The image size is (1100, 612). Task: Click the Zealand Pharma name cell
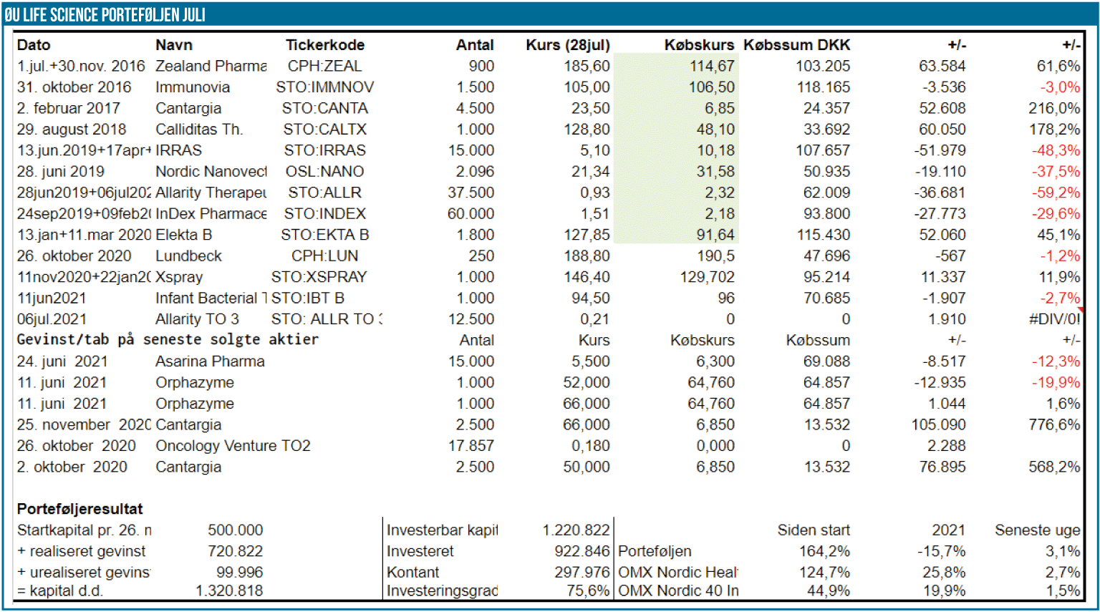pos(211,66)
